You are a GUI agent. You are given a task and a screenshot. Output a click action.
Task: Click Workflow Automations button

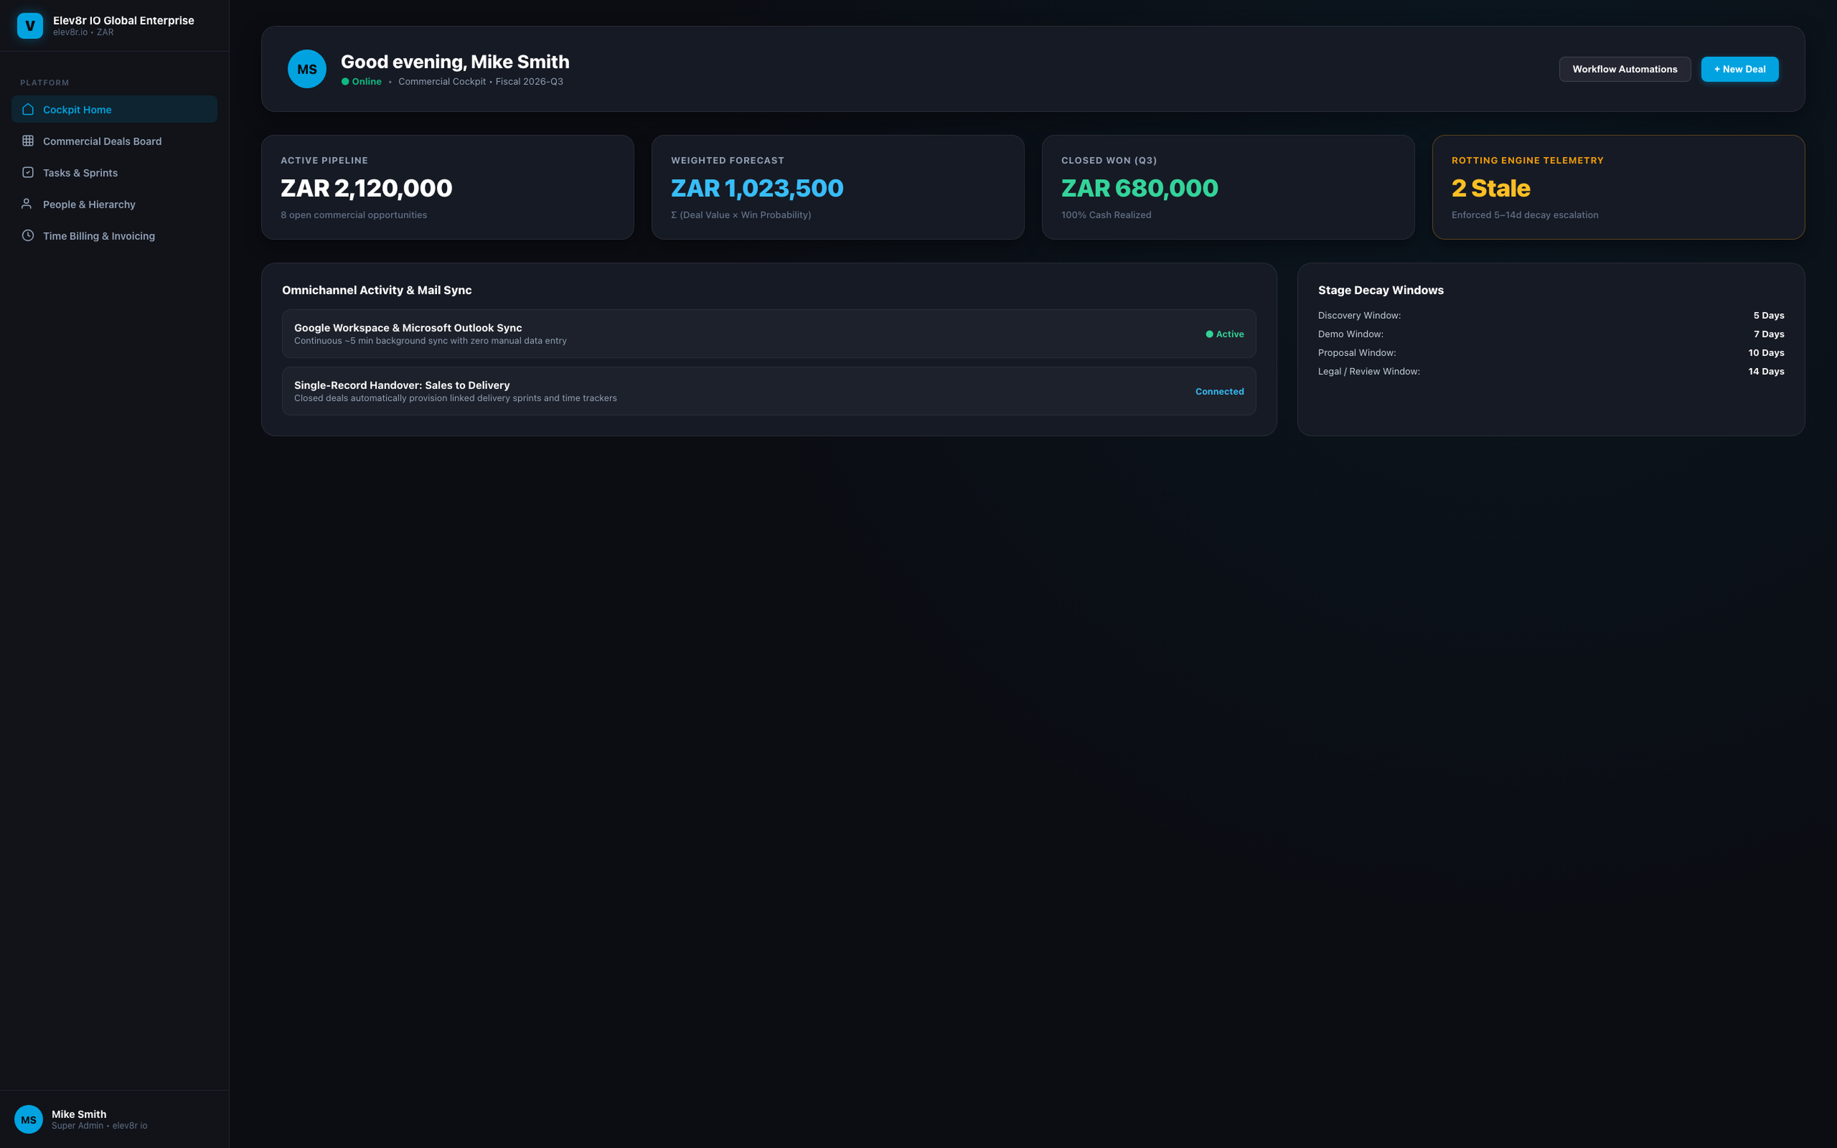click(1625, 69)
